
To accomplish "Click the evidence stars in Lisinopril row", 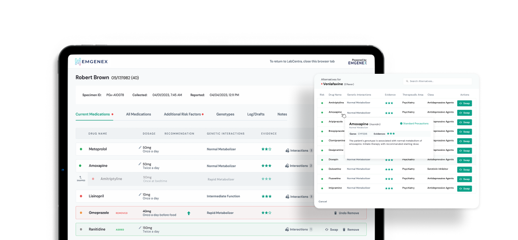I will (x=266, y=196).
